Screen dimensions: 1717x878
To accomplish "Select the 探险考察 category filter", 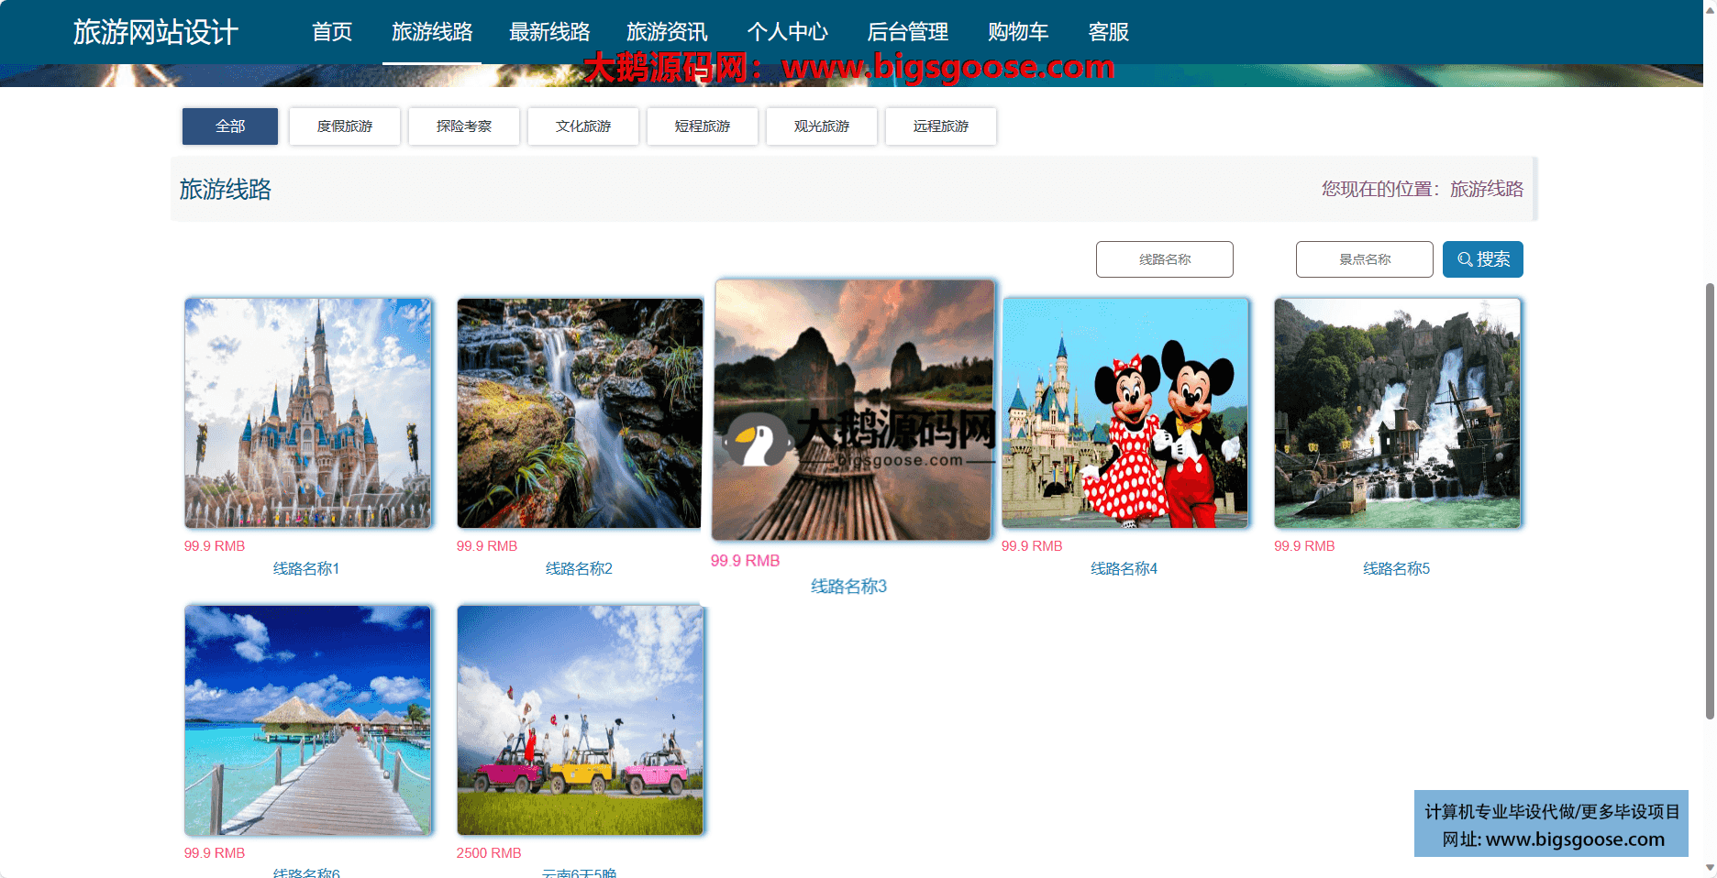I will pyautogui.click(x=463, y=126).
